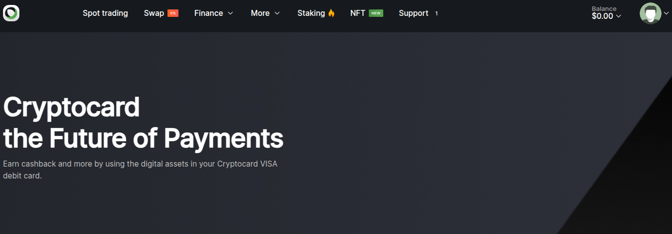Image resolution: width=672 pixels, height=234 pixels.
Task: Click the 'Earn cashback and more' description text
Action: click(140, 170)
